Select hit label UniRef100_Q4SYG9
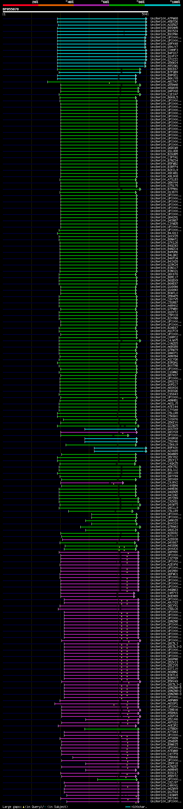This screenshot has height=809, width=183. coord(164,432)
